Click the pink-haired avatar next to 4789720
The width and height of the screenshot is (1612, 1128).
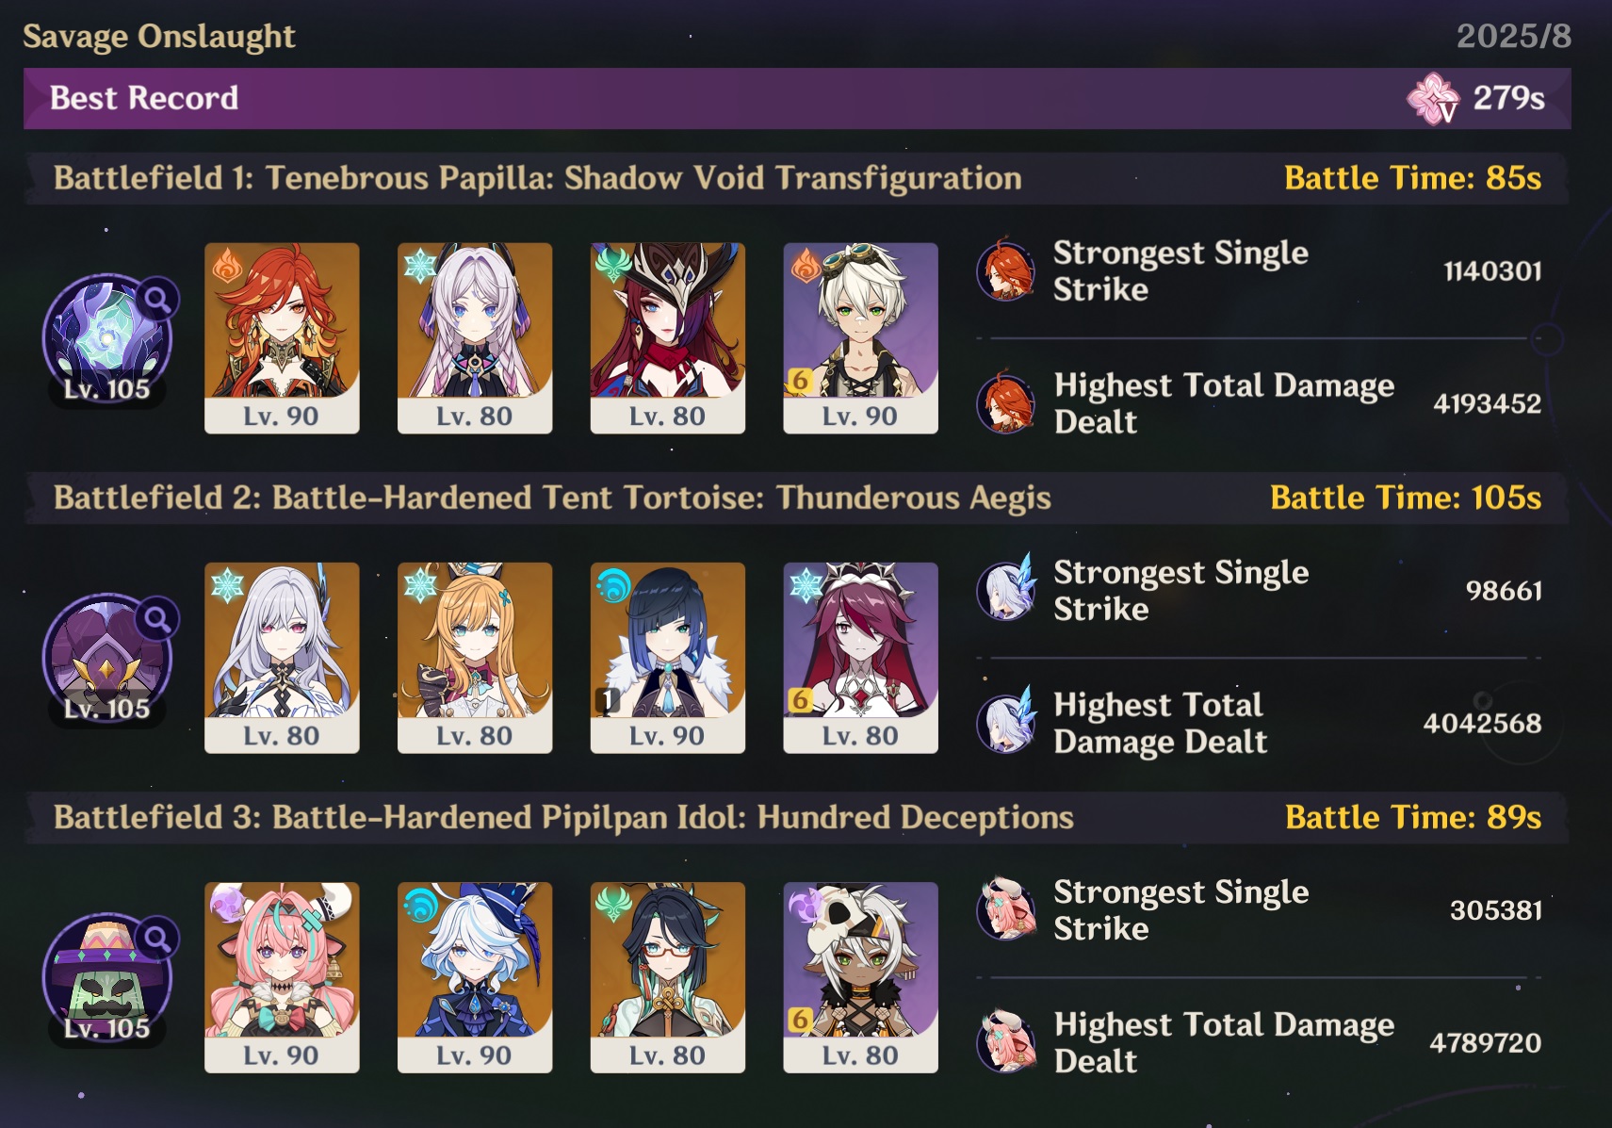pos(1006,1041)
